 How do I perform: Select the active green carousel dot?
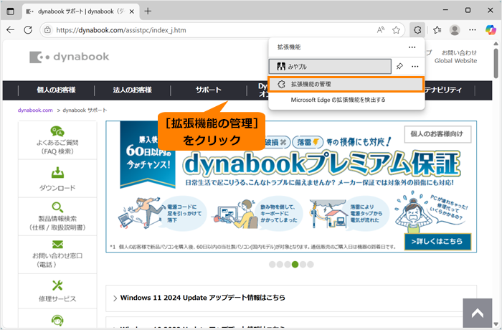pyautogui.click(x=295, y=264)
